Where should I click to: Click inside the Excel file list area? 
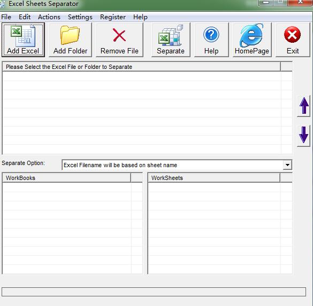[x=147, y=113]
